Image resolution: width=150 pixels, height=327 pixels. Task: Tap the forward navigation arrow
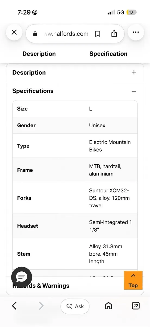tap(41, 306)
